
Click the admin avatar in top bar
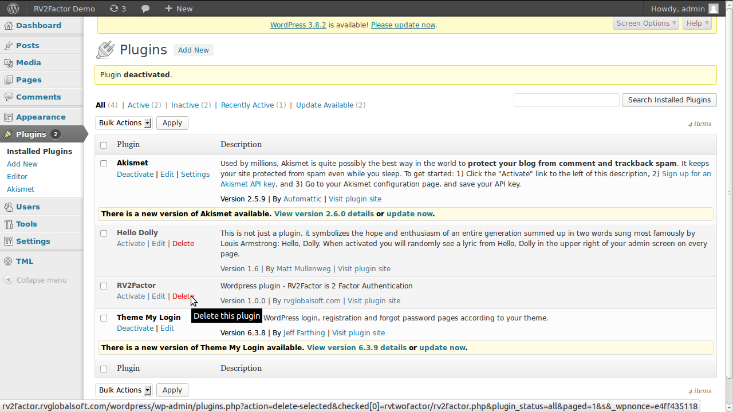click(x=713, y=9)
